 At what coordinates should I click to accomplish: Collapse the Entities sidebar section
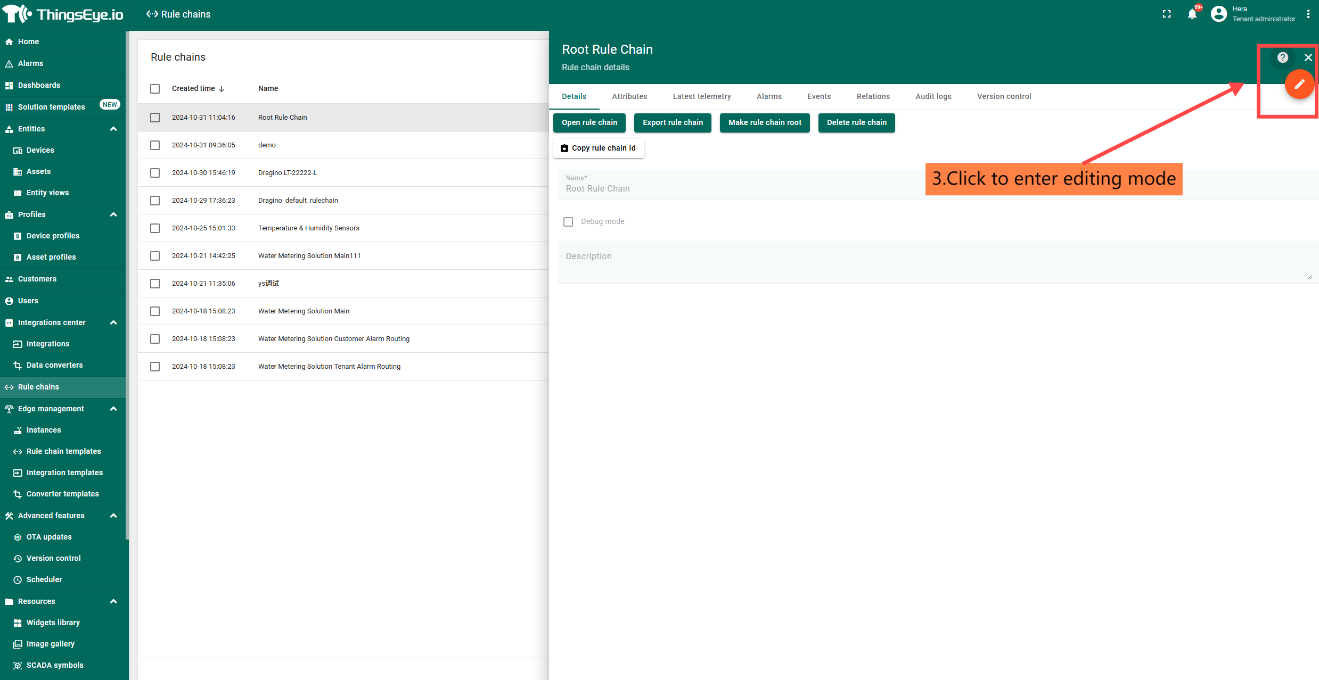pos(113,129)
